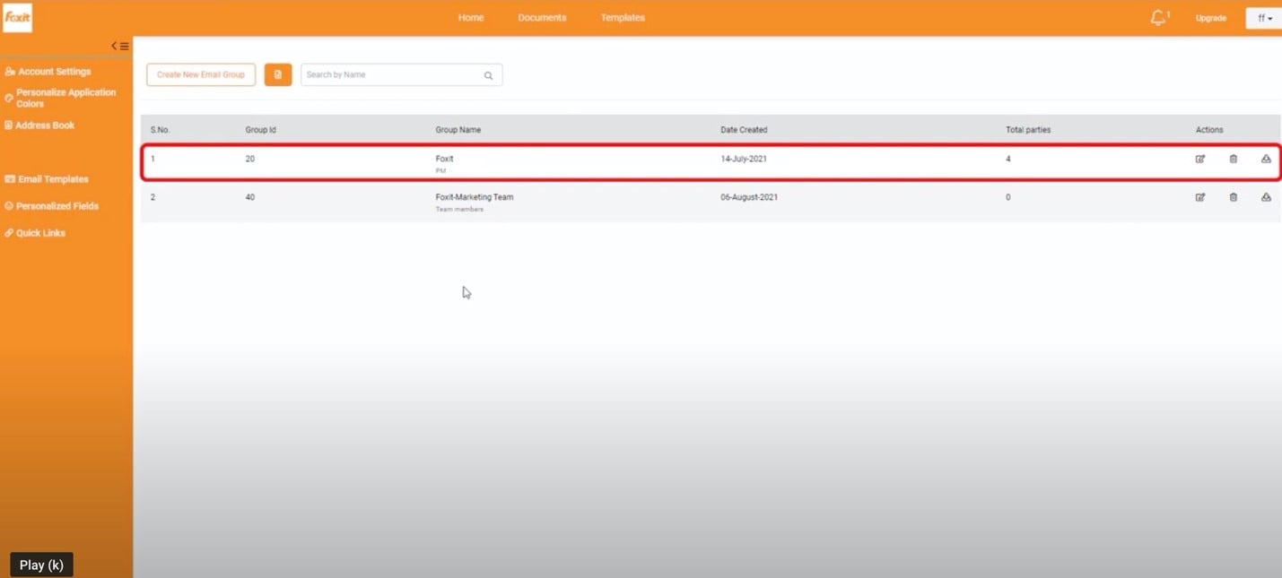The height and width of the screenshot is (578, 1282).
Task: Click the Actions column header
Action: click(1209, 130)
